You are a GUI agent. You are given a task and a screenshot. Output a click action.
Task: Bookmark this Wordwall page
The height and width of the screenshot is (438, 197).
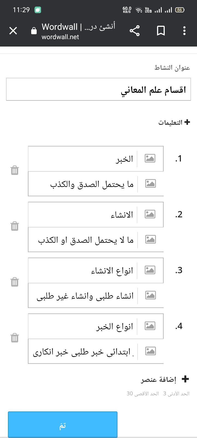[161, 31]
